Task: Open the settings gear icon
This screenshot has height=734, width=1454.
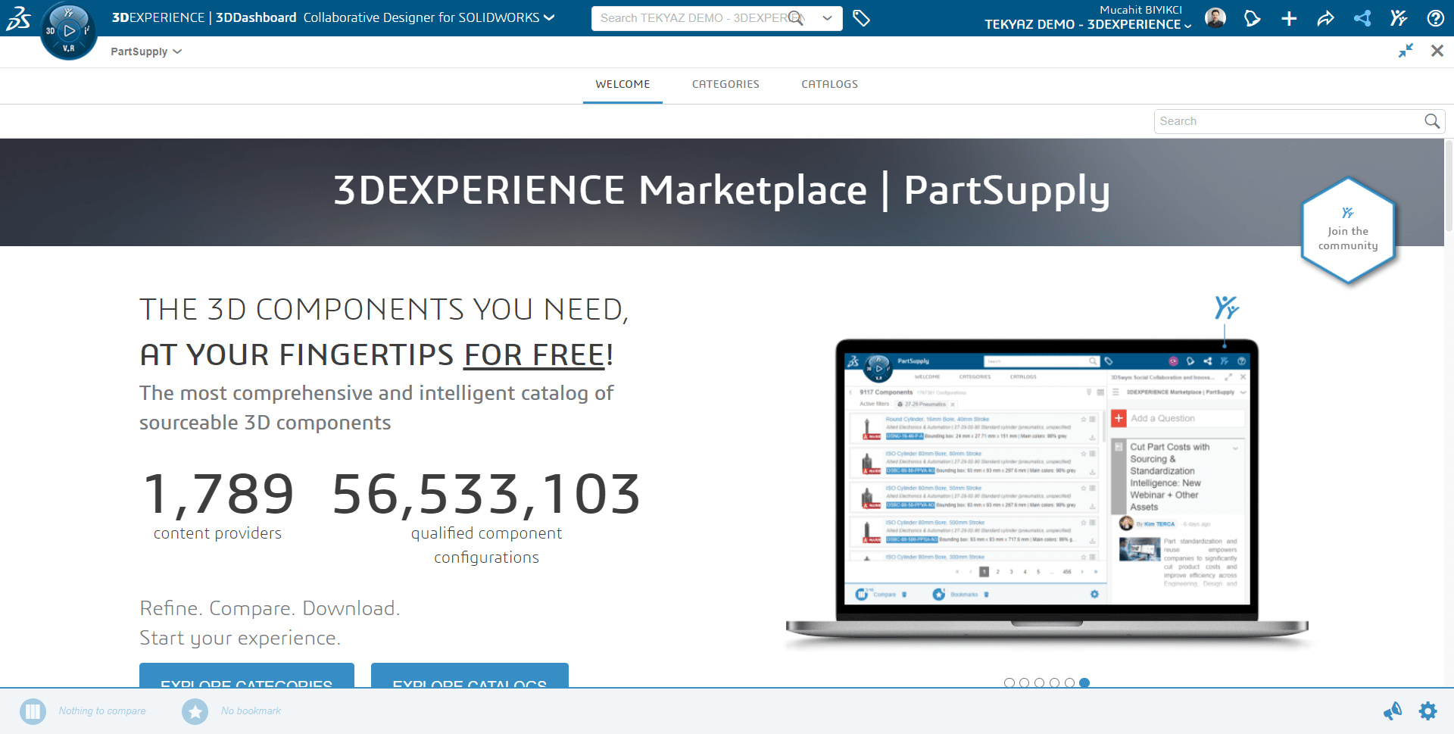Action: (x=1428, y=711)
